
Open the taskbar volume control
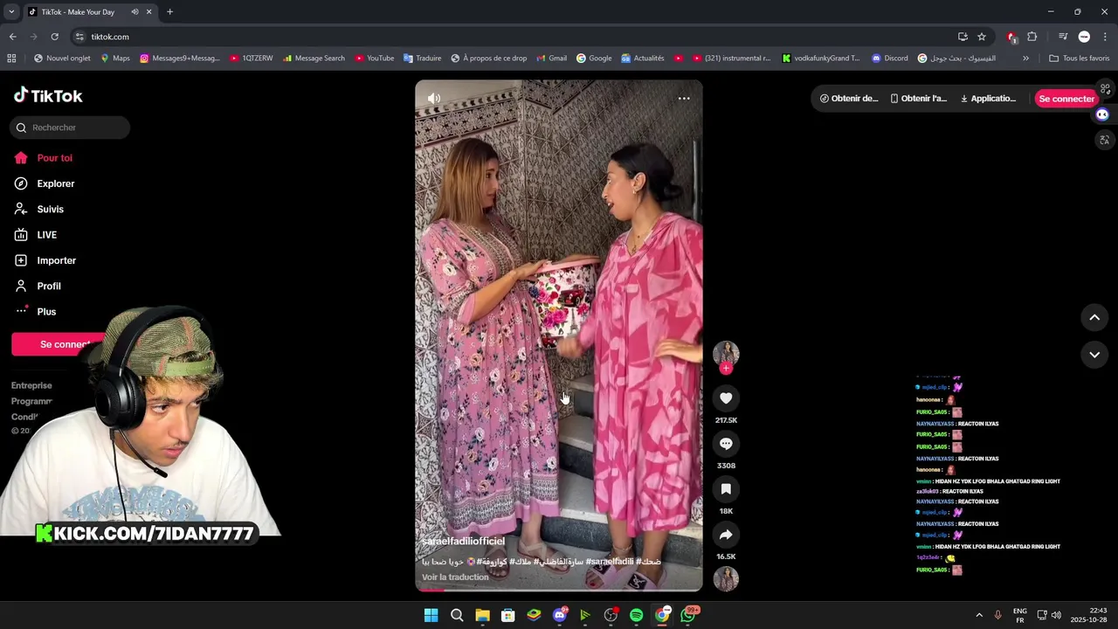[x=1056, y=615]
